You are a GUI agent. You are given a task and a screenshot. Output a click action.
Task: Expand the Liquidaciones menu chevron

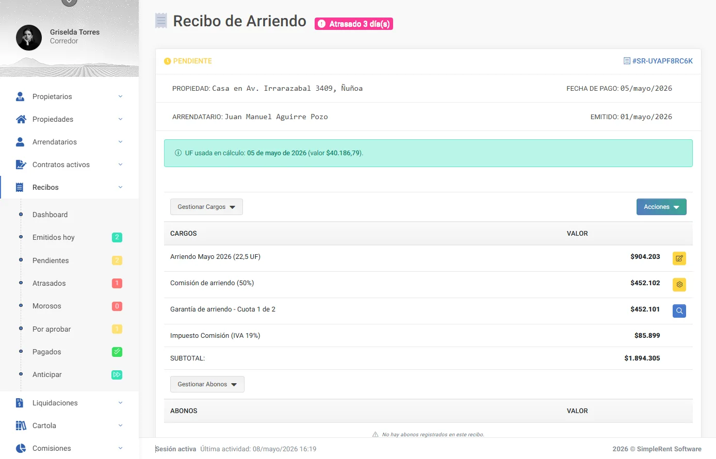pos(120,403)
